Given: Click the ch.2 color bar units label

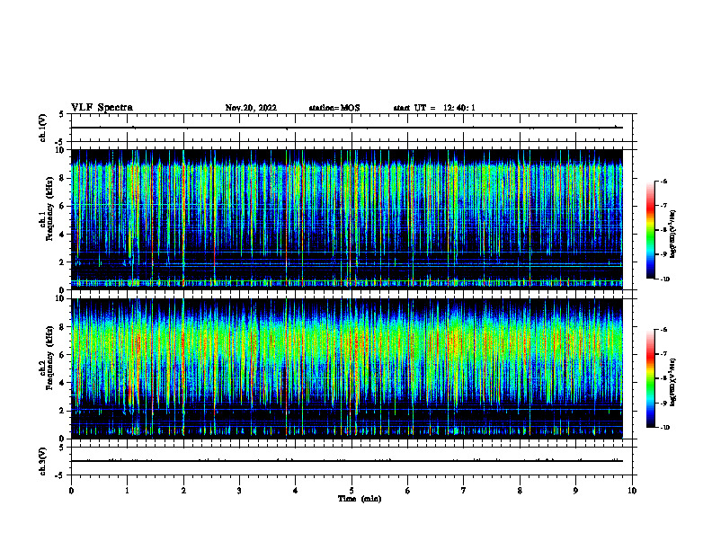Looking at the screenshot, I should pos(673,381).
